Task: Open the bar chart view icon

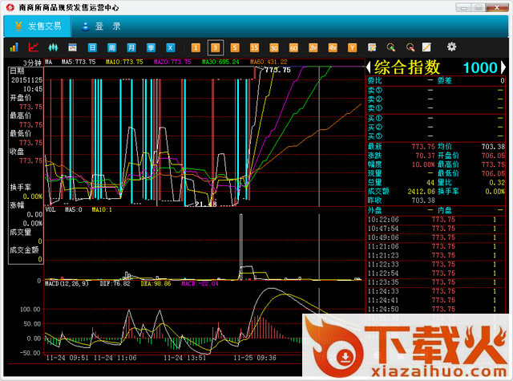Action: pos(14,47)
